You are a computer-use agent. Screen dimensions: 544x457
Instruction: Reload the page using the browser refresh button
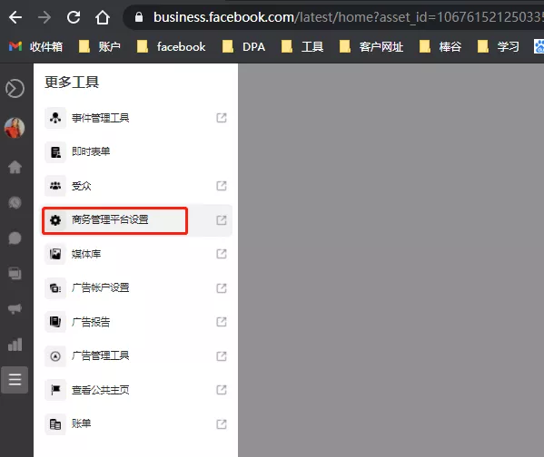point(74,17)
